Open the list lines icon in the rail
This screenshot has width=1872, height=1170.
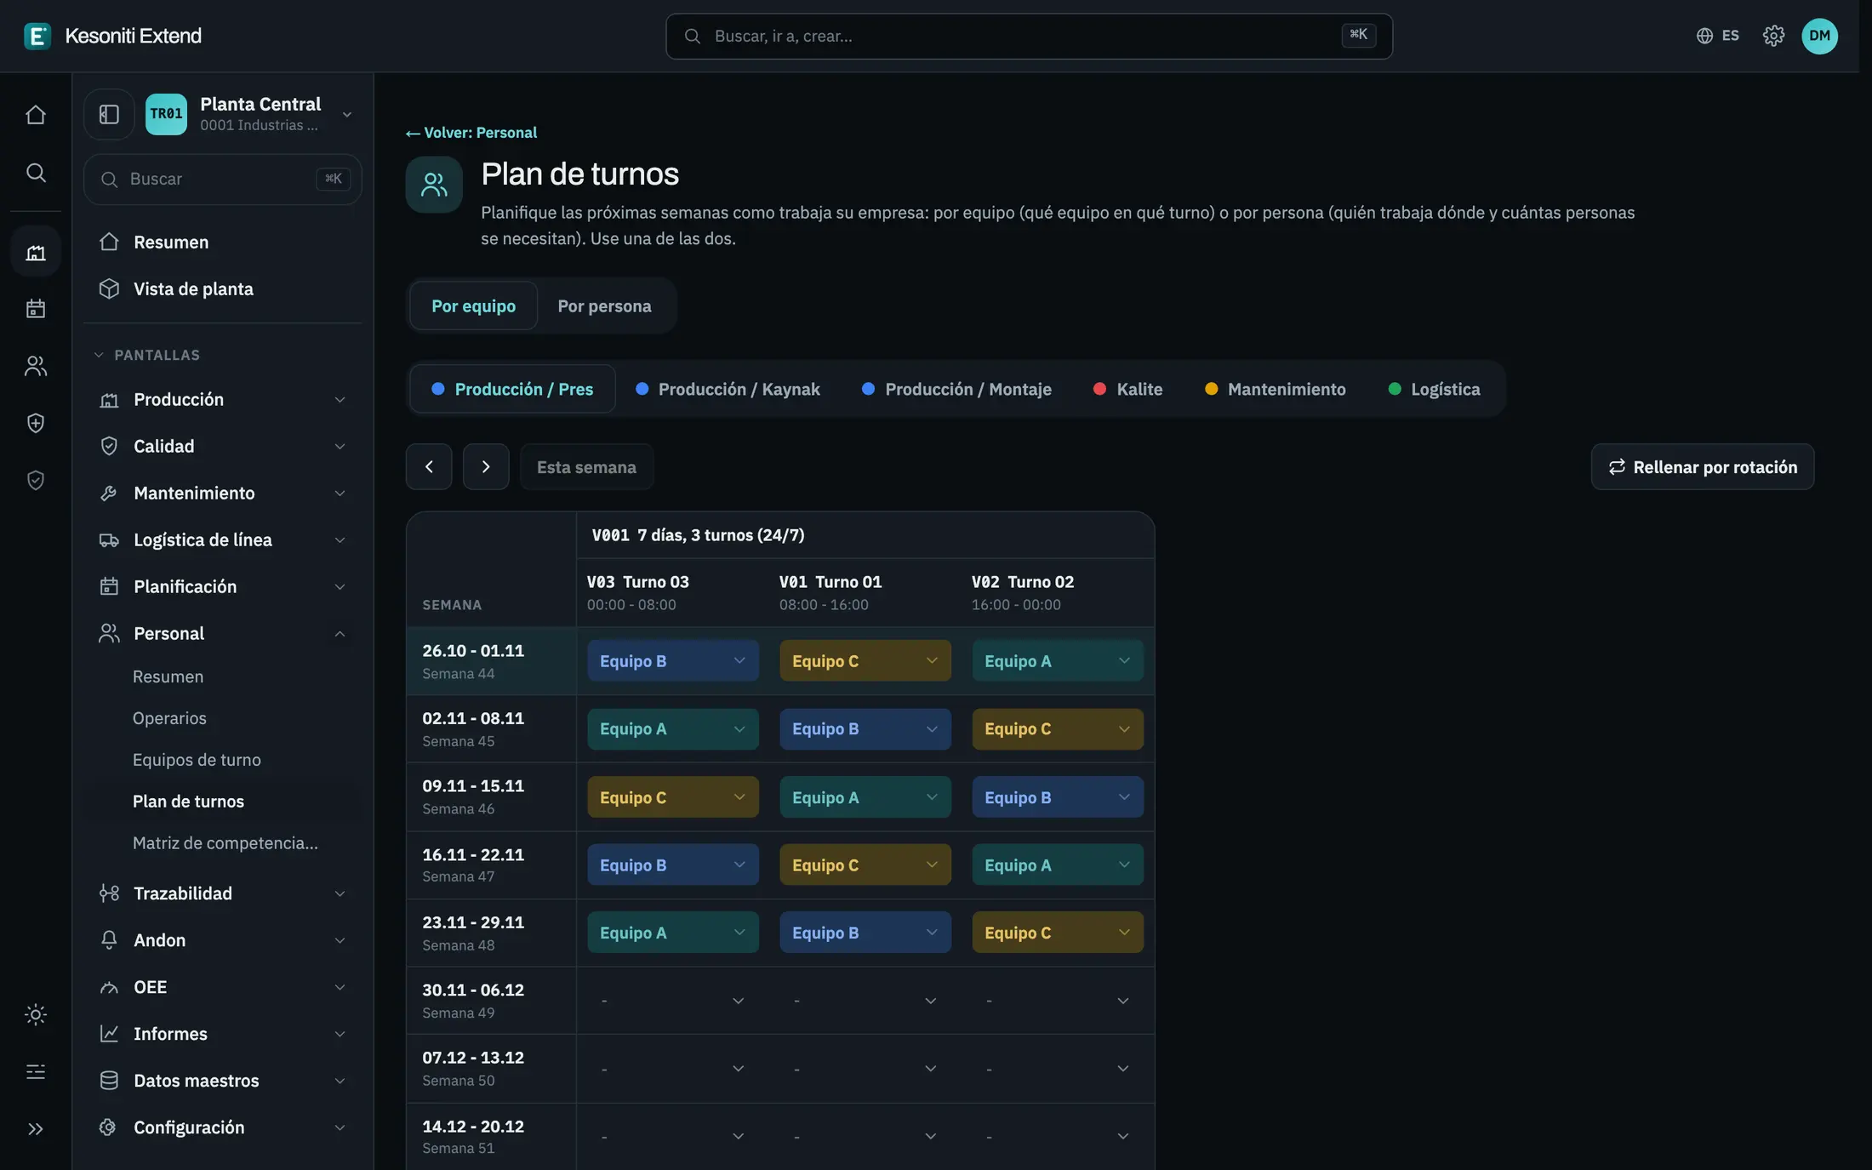point(36,1071)
